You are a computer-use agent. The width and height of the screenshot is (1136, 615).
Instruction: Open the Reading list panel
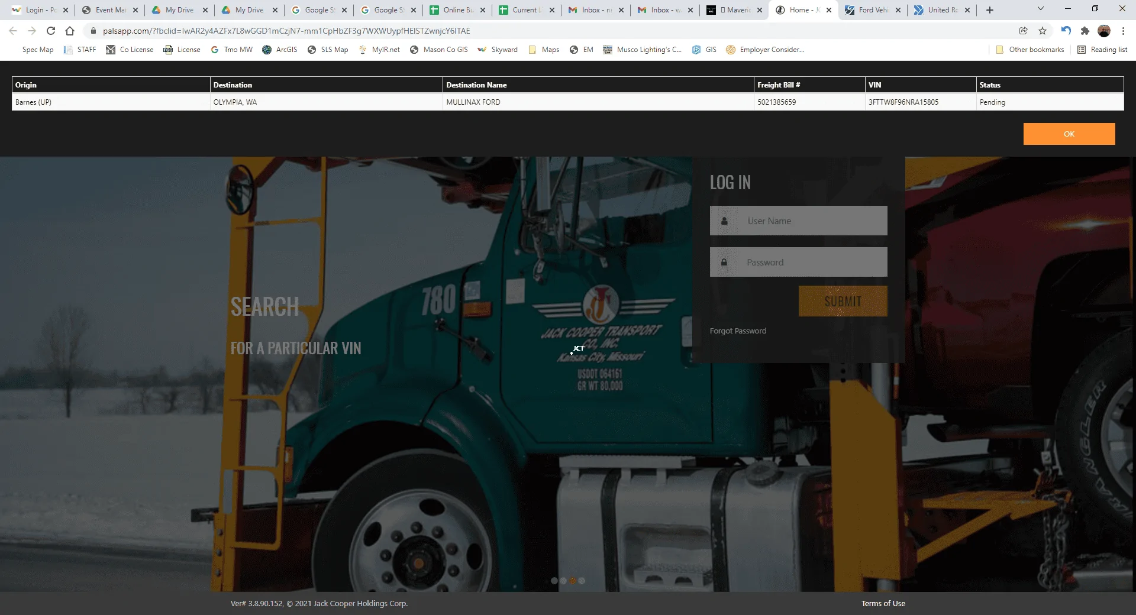[x=1102, y=50]
